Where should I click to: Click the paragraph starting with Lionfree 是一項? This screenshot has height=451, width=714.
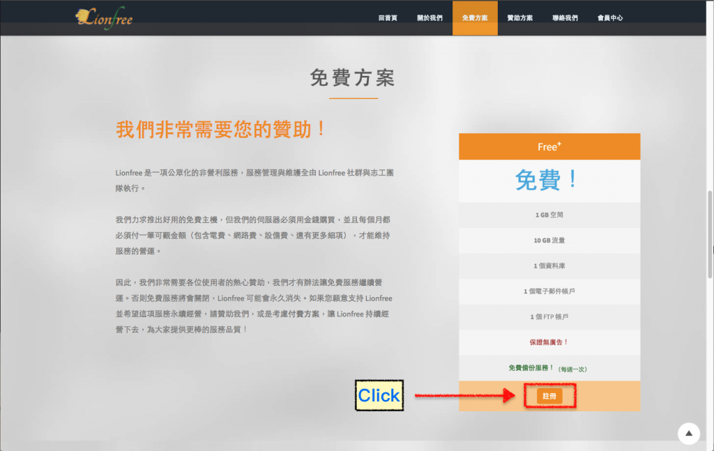254,181
